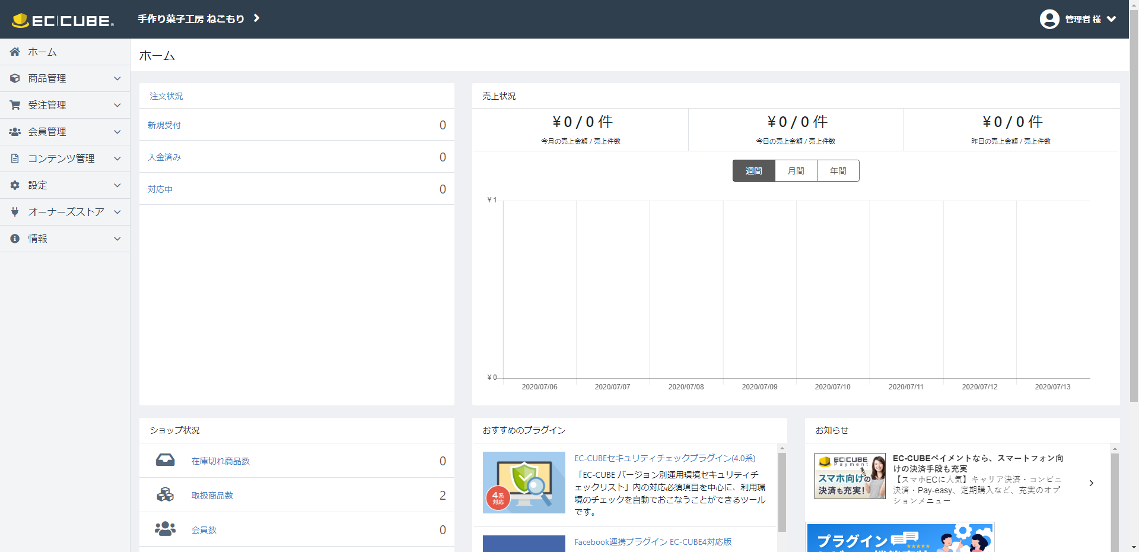The height and width of the screenshot is (552, 1139).
Task: Open the オーナーズストア sidebar menu
Action: coord(65,212)
